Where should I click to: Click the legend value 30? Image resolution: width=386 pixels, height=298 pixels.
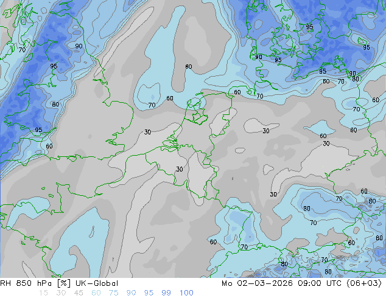coord(61,293)
